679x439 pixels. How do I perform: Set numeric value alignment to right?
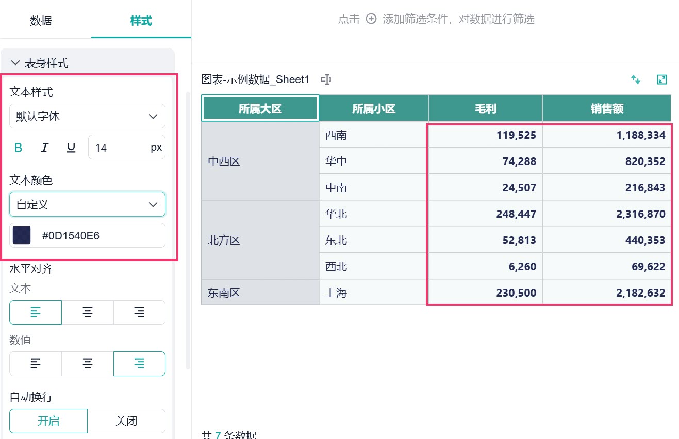point(139,364)
